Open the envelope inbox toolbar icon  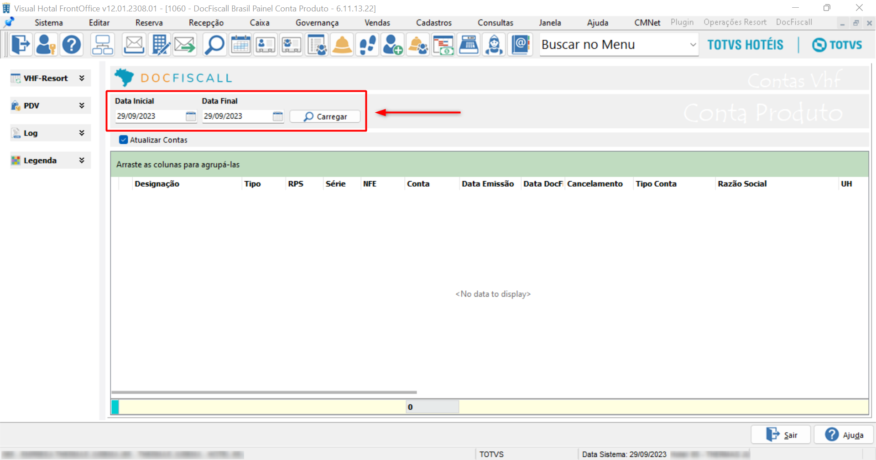point(134,45)
